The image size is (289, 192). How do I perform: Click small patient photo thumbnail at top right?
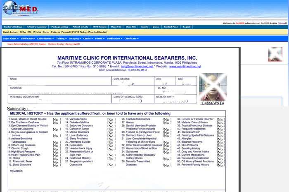tap(275, 54)
